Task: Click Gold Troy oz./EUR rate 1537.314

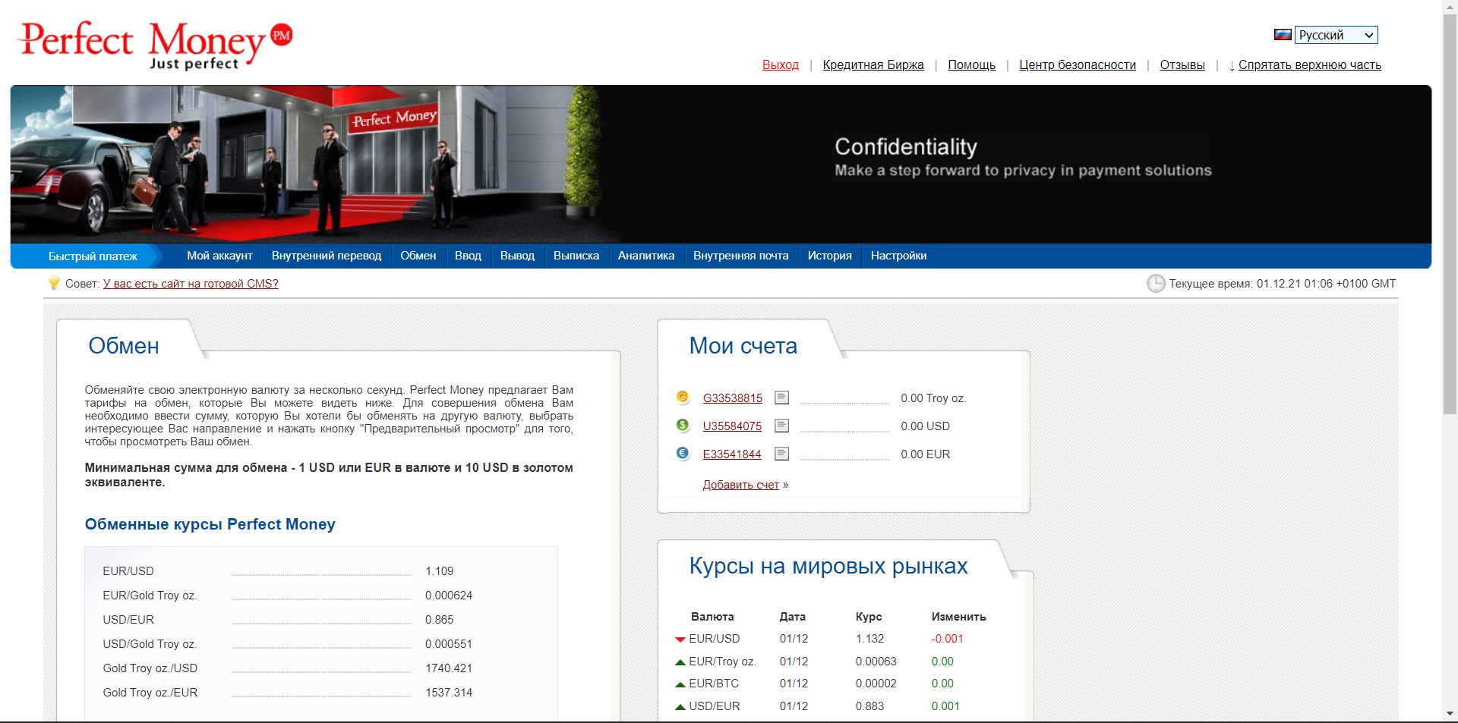Action: click(x=449, y=693)
